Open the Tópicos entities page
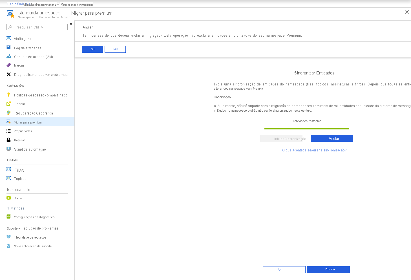 [20, 179]
